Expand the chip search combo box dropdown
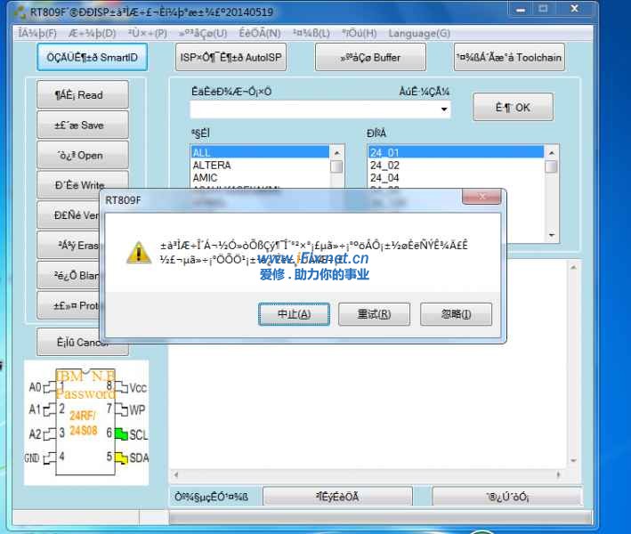631x534 pixels. [x=443, y=109]
